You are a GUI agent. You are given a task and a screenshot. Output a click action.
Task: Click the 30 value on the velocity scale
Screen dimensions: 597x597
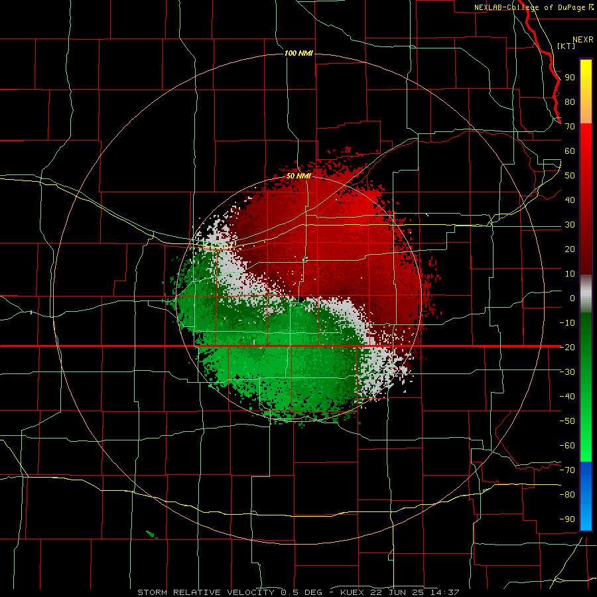coord(570,225)
